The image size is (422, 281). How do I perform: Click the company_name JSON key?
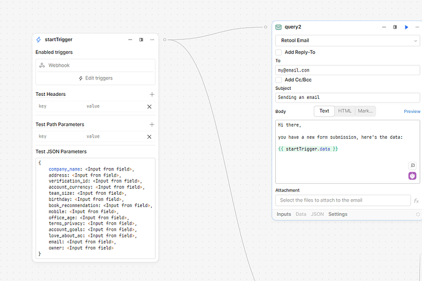point(64,169)
